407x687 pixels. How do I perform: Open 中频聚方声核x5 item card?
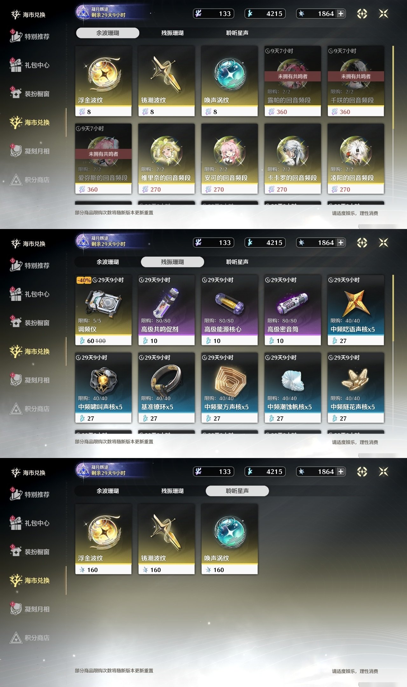pyautogui.click(x=230, y=388)
